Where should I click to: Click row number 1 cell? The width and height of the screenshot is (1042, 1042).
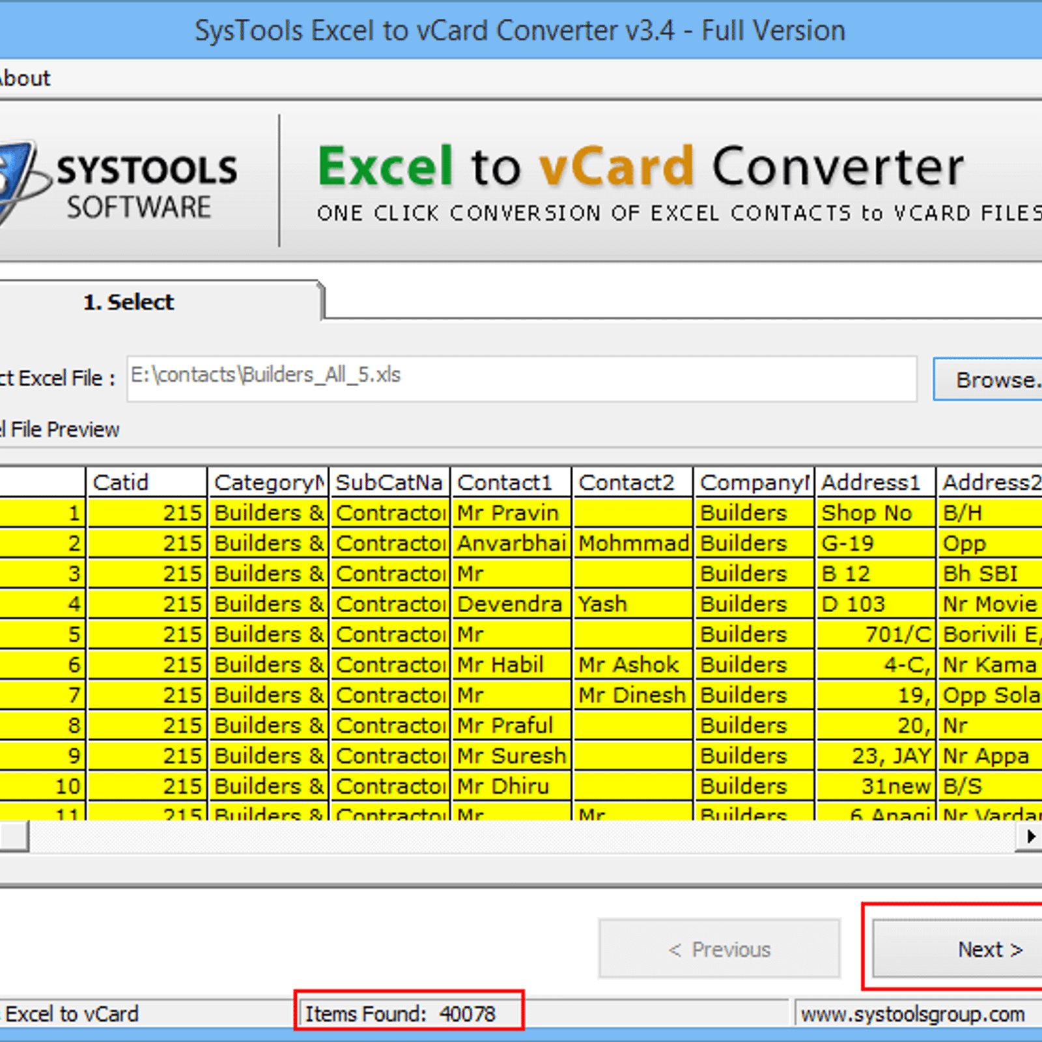tap(42, 513)
